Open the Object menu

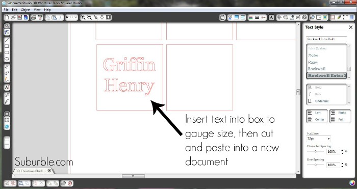(25, 10)
